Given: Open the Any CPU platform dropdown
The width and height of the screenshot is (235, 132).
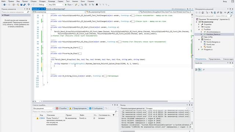Looking at the screenshot, I should click(56, 5).
